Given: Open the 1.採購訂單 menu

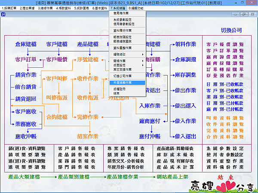Looking at the screenshot, I should (x=9, y=8).
